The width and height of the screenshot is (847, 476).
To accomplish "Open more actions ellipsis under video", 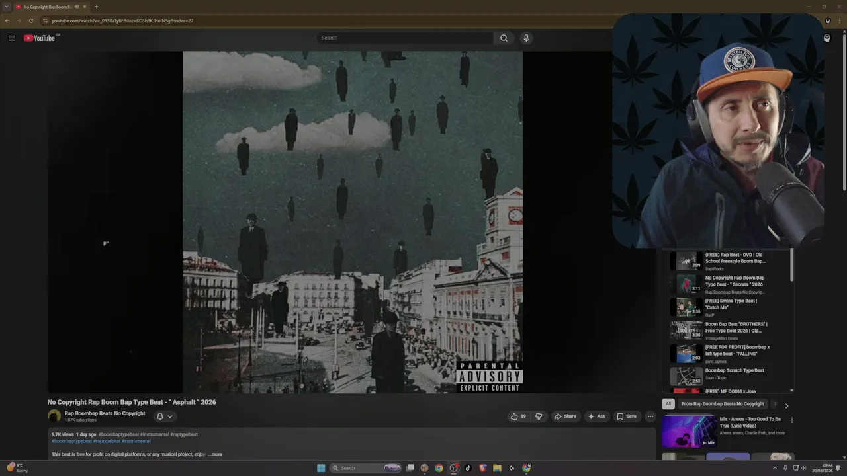I will coord(650,416).
